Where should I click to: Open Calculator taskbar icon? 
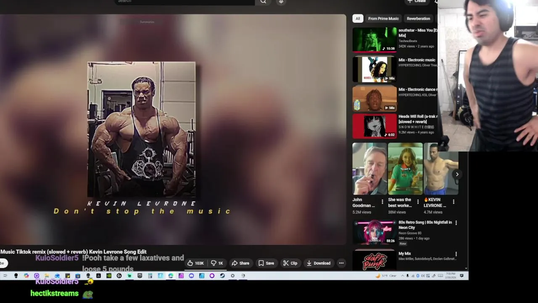point(150,276)
